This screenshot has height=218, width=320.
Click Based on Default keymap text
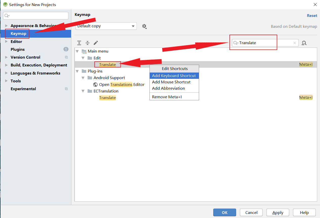(294, 26)
